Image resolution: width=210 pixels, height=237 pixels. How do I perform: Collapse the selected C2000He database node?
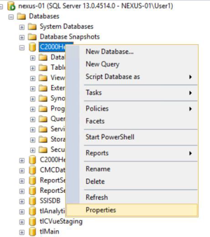[22, 48]
